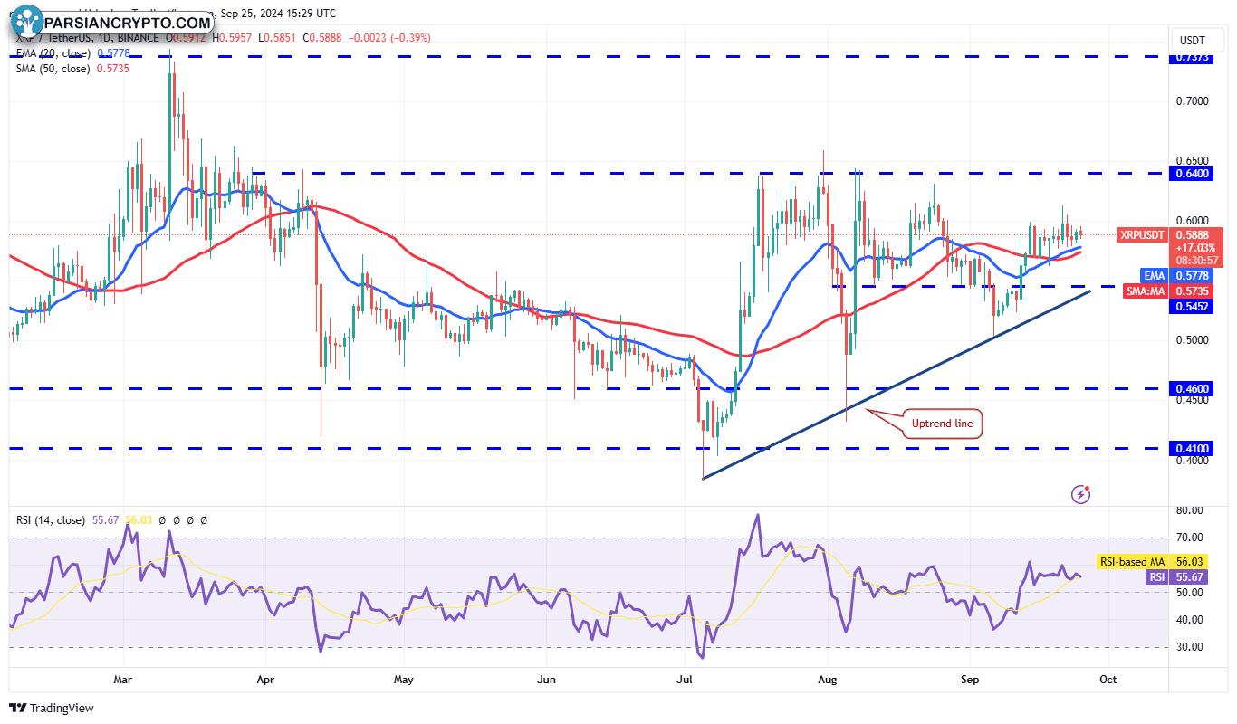Image resolution: width=1237 pixels, height=724 pixels.
Task: Click the Sep label on the time axis
Action: pyautogui.click(x=970, y=679)
